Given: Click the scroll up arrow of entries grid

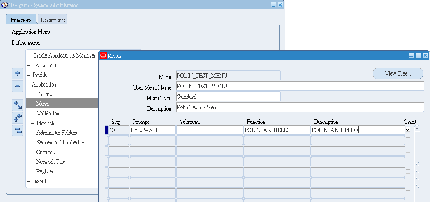Looking at the screenshot, I should pyautogui.click(x=417, y=128).
